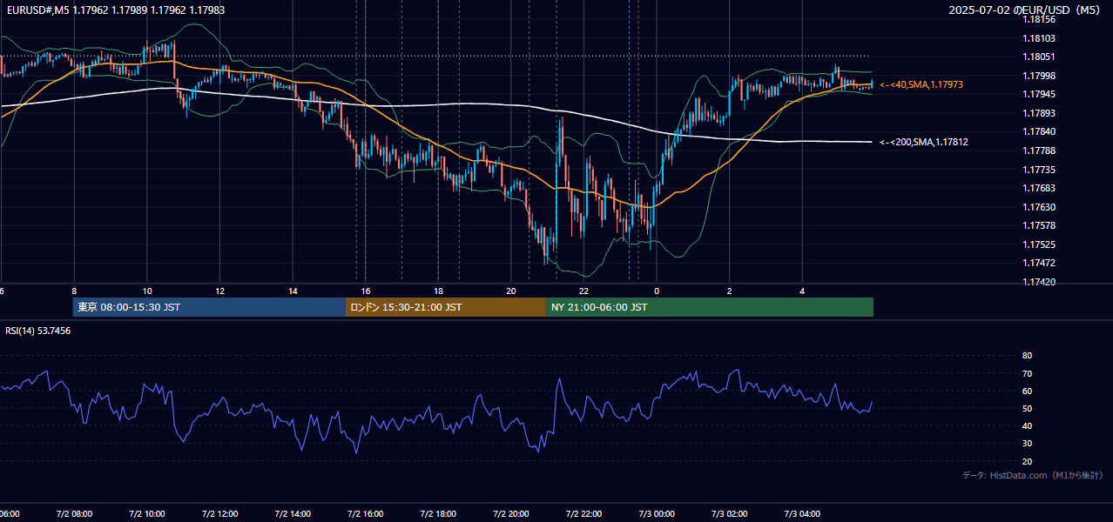Click the 1.17683 price axis label
The width and height of the screenshot is (1113, 522).
[x=1038, y=188]
